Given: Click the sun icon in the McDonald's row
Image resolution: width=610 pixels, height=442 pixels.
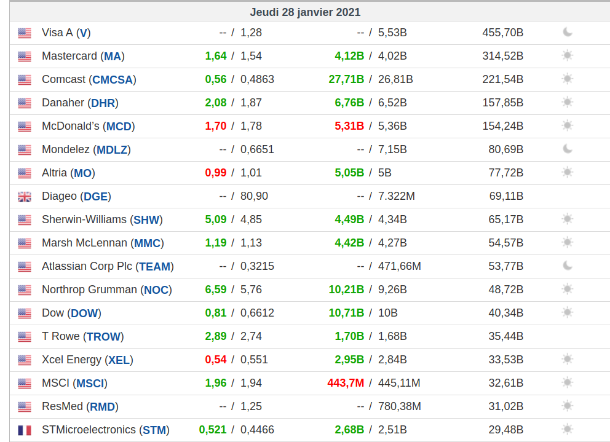Looking at the screenshot, I should (568, 125).
